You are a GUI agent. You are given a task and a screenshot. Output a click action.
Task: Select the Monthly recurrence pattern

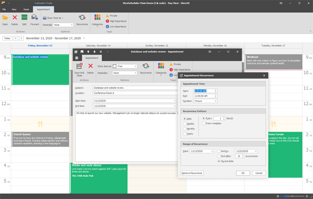(x=185, y=129)
